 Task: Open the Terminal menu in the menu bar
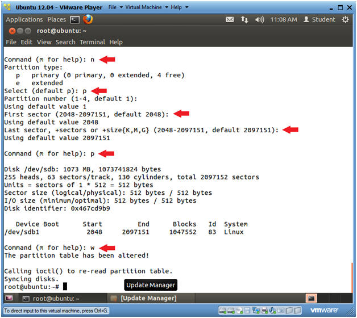tap(92, 42)
